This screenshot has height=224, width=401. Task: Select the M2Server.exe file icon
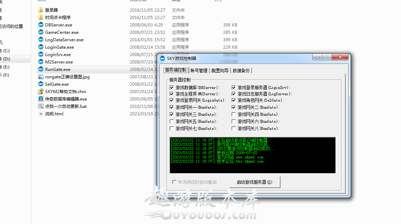41,62
